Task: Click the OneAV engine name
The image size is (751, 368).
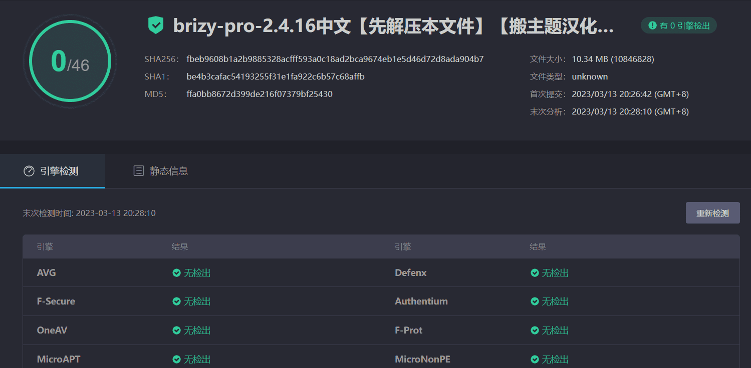Action: point(52,330)
